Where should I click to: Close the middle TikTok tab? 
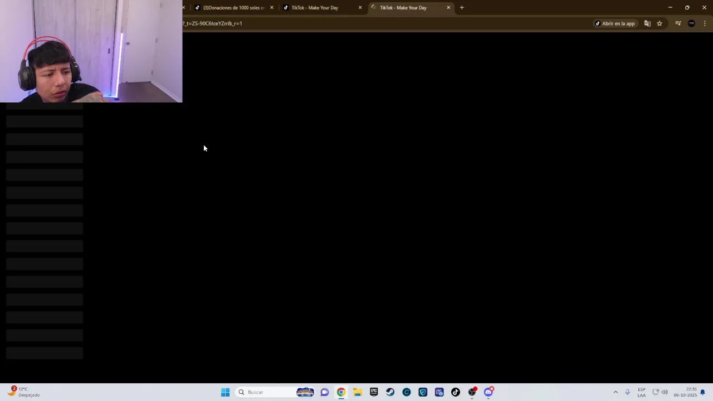(360, 8)
